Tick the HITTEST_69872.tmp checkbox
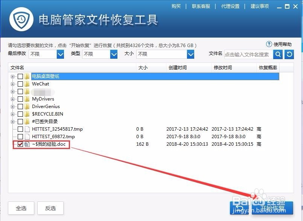This screenshot has width=303, height=221. (20, 137)
